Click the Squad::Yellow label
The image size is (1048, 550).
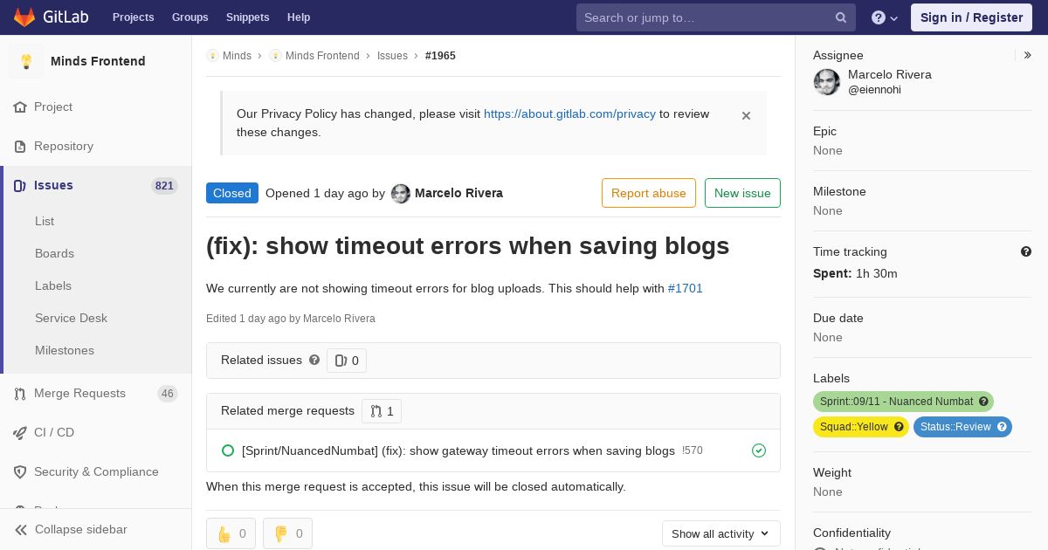coord(861,427)
